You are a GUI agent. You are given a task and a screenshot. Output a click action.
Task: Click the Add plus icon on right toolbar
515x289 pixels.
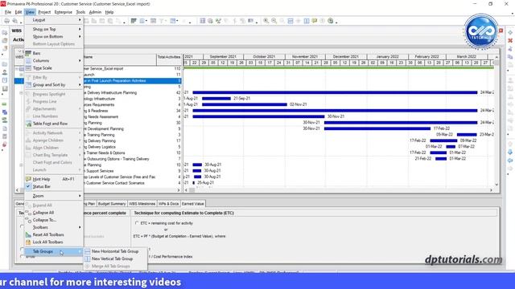[x=510, y=33]
